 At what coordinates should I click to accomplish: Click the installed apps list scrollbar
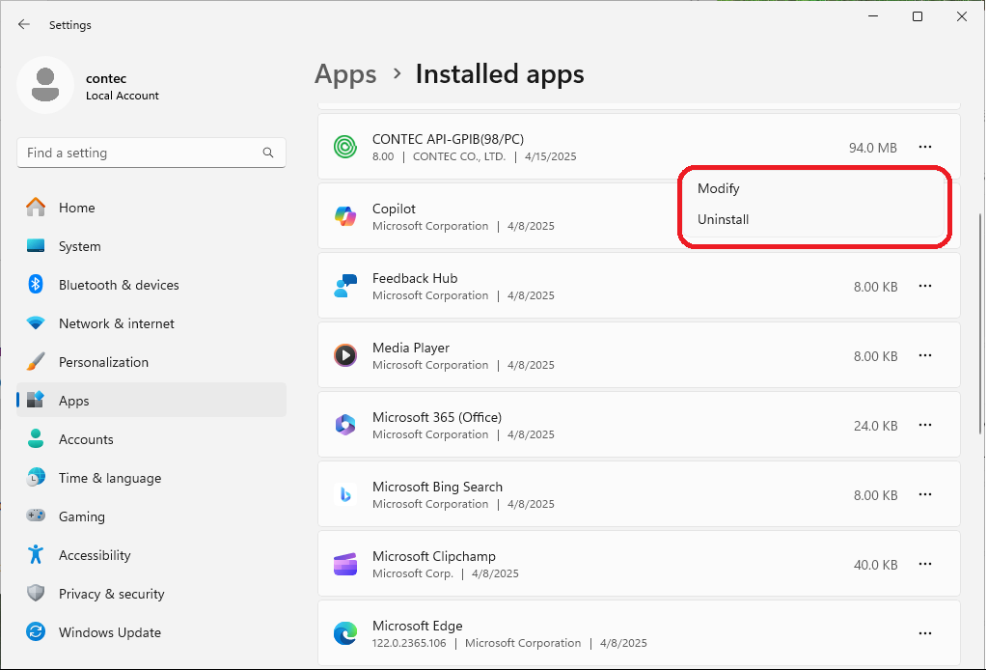coord(979,324)
